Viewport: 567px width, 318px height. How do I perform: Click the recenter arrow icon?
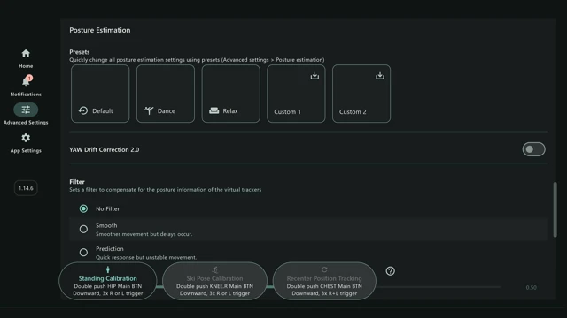(x=324, y=269)
